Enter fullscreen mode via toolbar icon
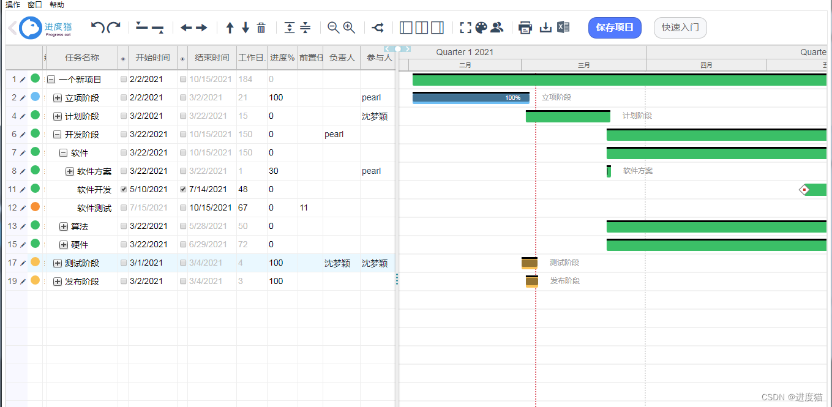The width and height of the screenshot is (832, 407). (x=466, y=28)
